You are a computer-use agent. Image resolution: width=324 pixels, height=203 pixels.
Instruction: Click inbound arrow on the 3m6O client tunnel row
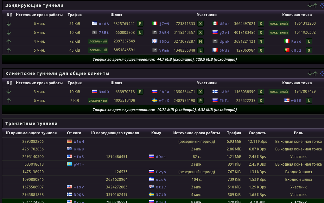pyautogui.click(x=9, y=92)
